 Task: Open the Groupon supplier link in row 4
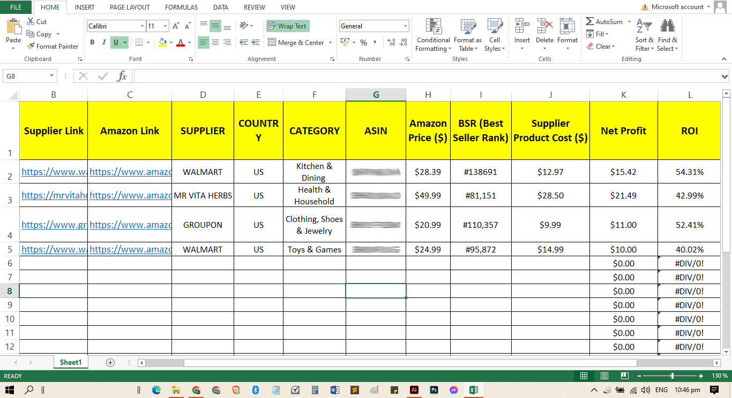pyautogui.click(x=54, y=225)
